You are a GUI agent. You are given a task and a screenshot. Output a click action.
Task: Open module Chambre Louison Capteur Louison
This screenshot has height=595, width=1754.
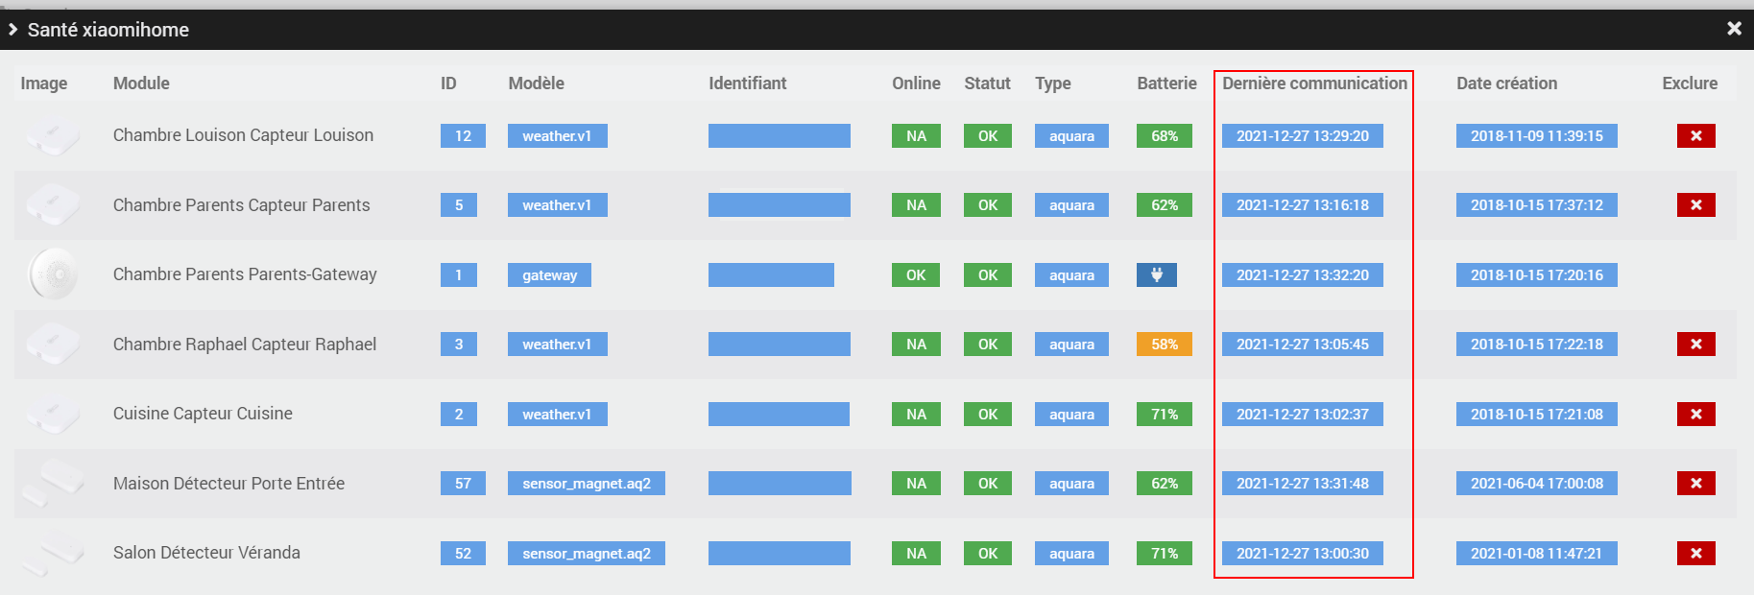pyautogui.click(x=243, y=135)
